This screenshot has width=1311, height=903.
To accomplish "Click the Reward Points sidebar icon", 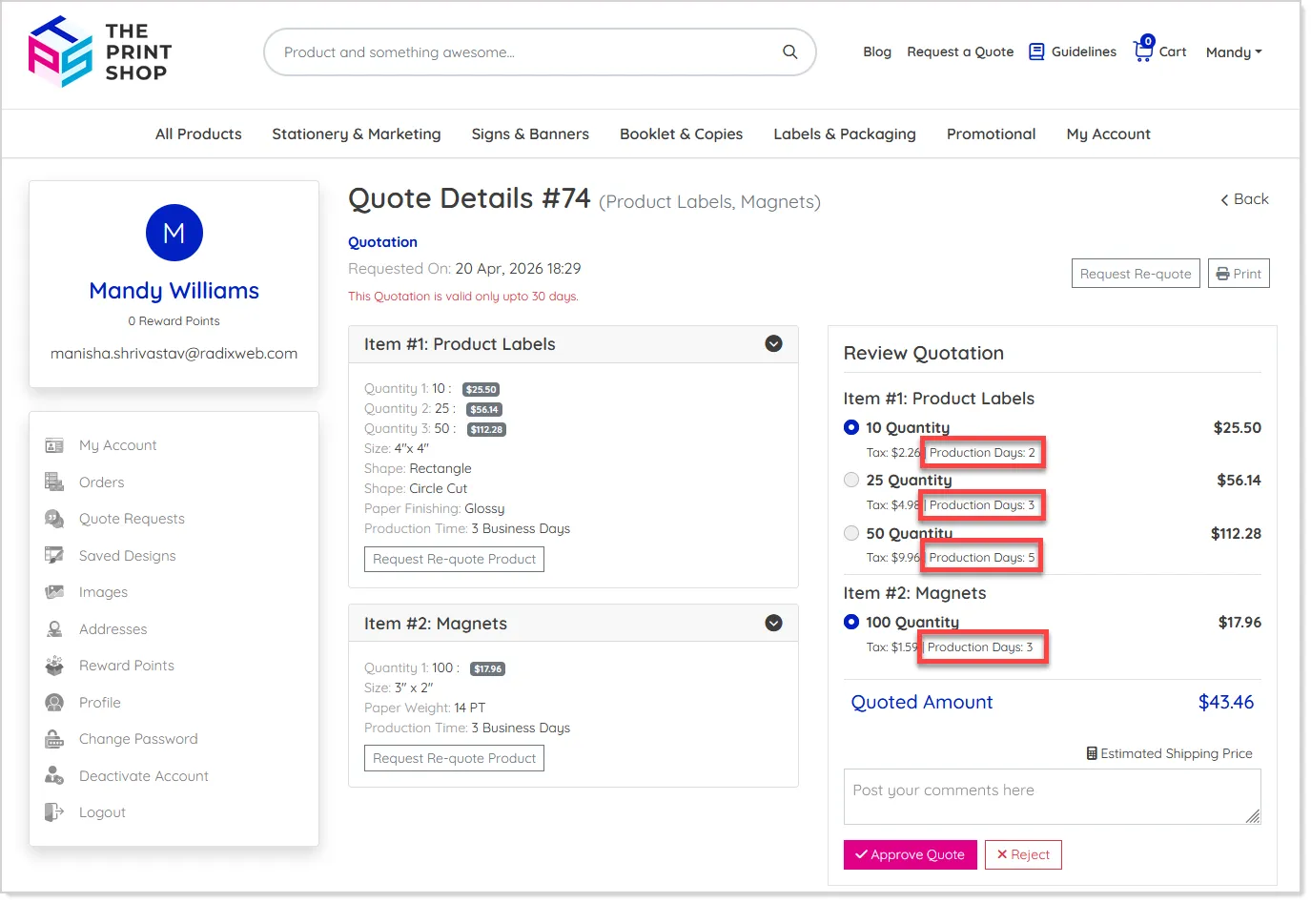I will tap(54, 666).
